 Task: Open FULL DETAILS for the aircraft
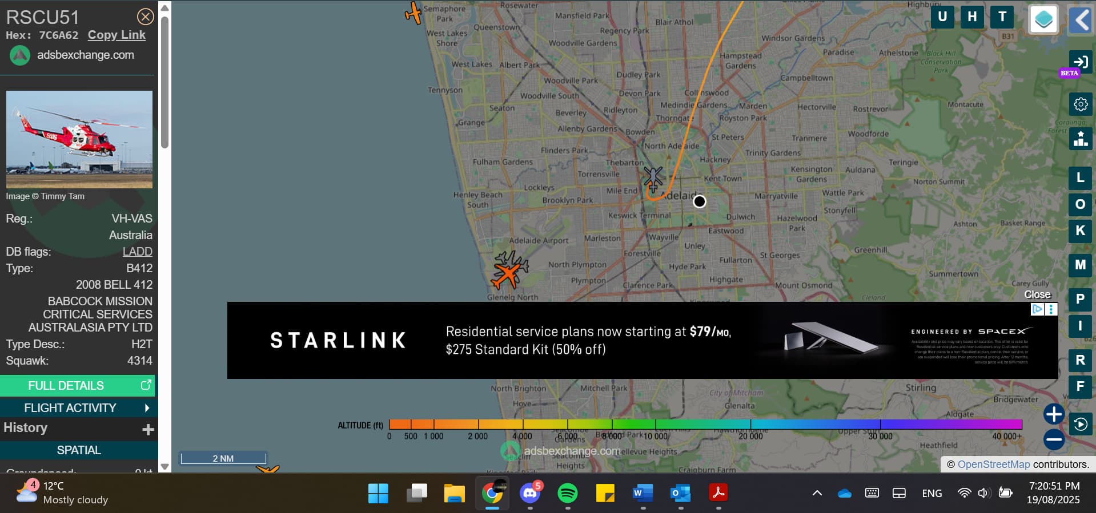click(78, 386)
